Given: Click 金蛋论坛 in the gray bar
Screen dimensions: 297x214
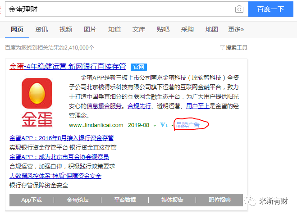Looking at the screenshot, I should [78, 200].
